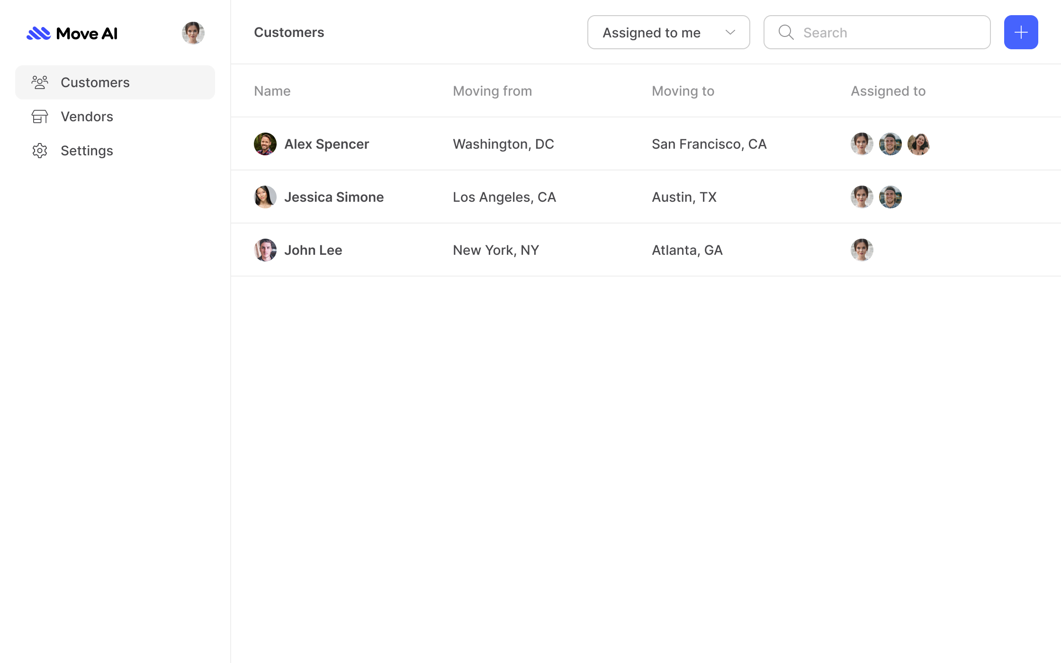1061x663 pixels.
Task: Click the Customers people icon
Action: (x=40, y=82)
